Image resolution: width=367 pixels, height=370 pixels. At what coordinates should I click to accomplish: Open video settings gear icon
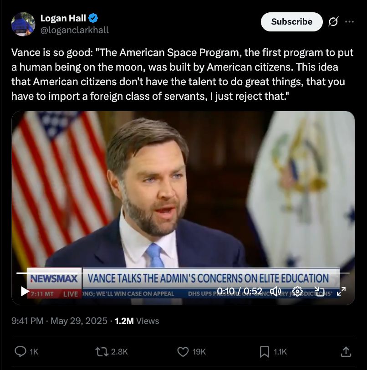tap(297, 291)
